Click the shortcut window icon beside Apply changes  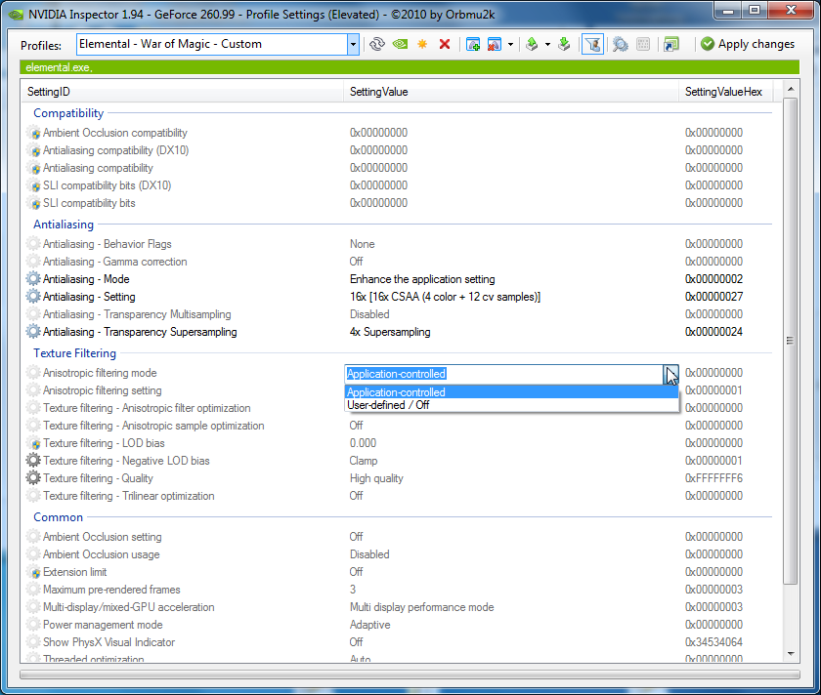pos(670,44)
